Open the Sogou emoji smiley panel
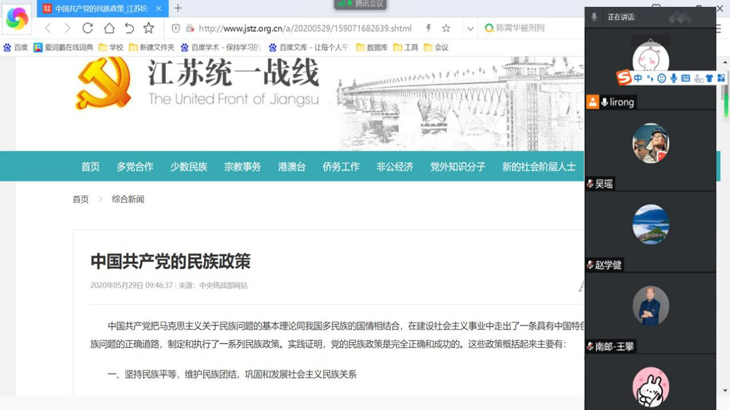730x410 pixels. coord(662,78)
